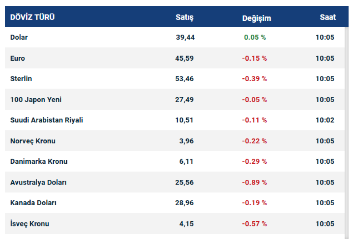The height and width of the screenshot is (246, 353).
Task: Click Avustralya Doları's -0.89 % change
Action: (x=254, y=183)
